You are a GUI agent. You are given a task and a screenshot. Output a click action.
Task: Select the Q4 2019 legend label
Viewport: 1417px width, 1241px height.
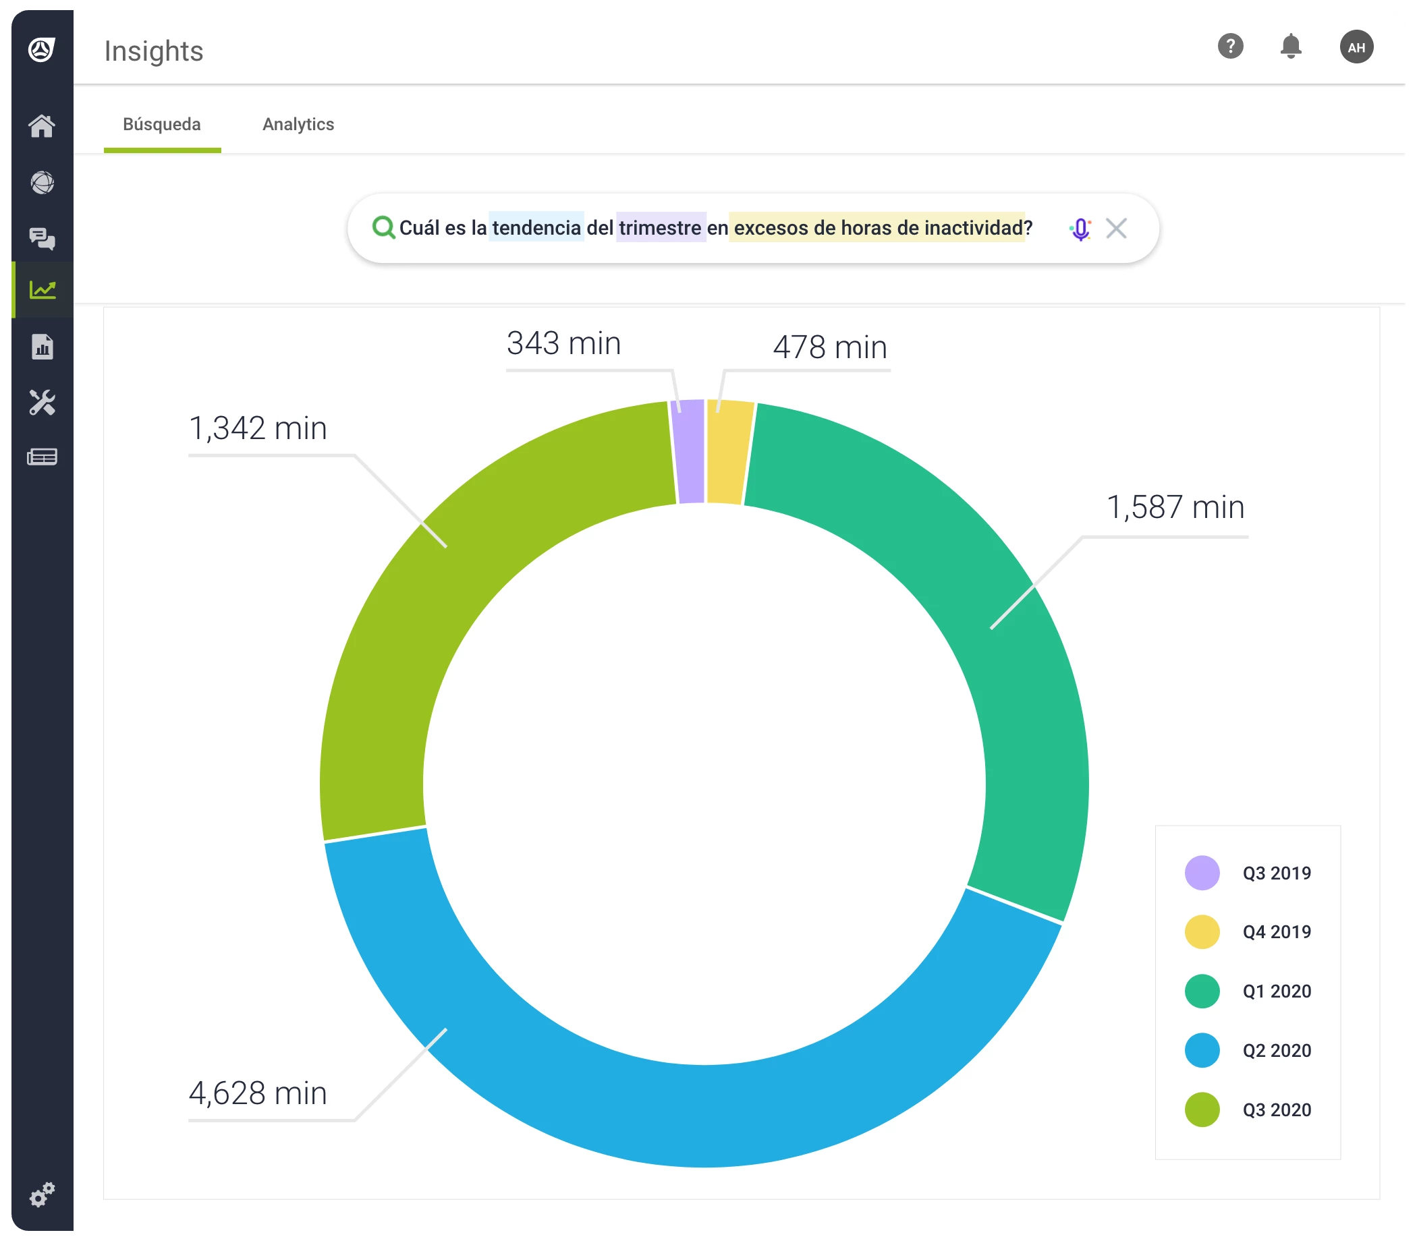click(1277, 932)
